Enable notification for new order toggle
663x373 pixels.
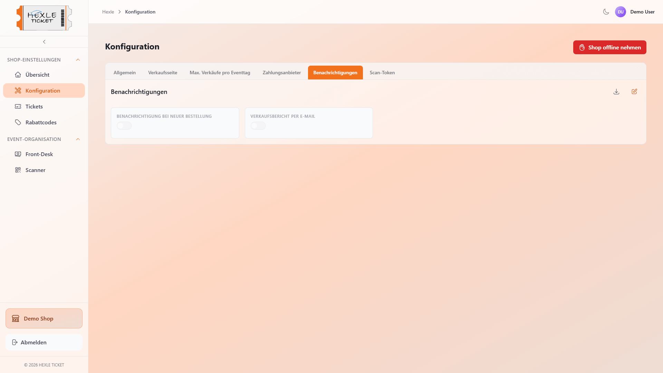coord(124,126)
